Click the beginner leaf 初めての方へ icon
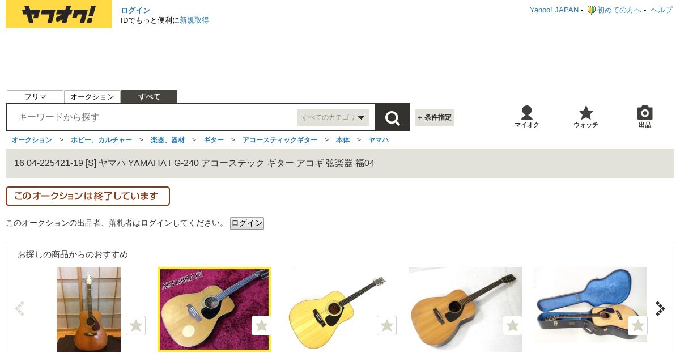 591,10
